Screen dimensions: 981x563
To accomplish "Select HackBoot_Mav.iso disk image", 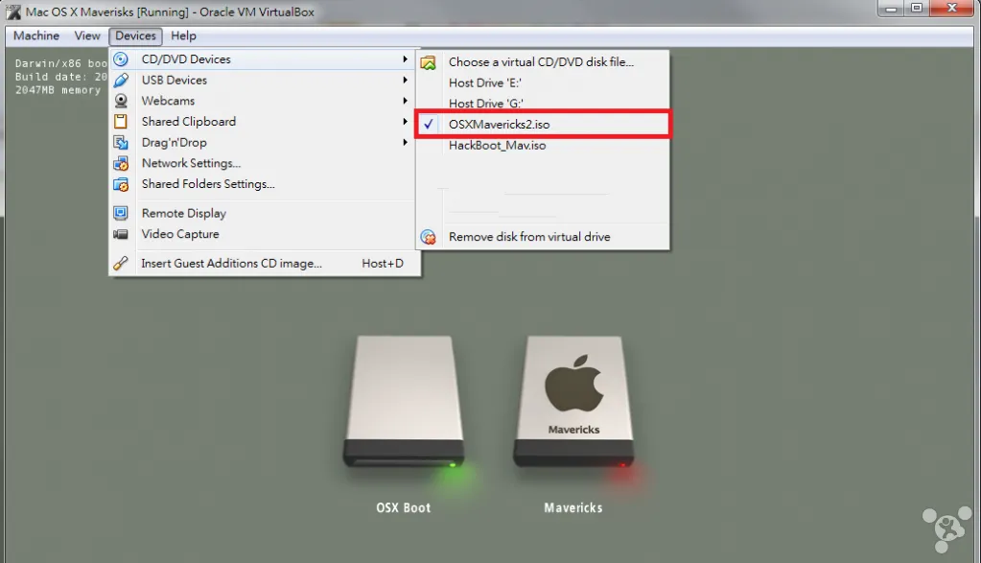I will [543, 145].
